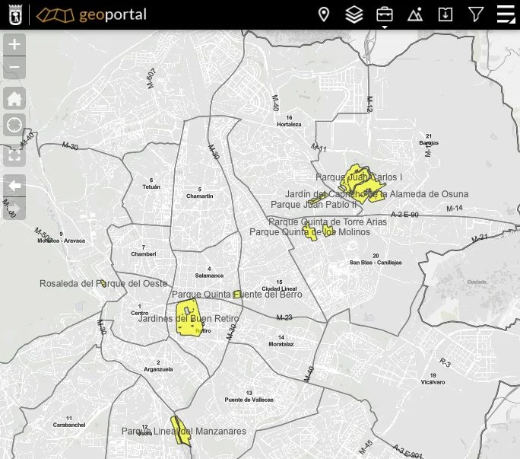Click the Arganzuela district label

point(158,366)
